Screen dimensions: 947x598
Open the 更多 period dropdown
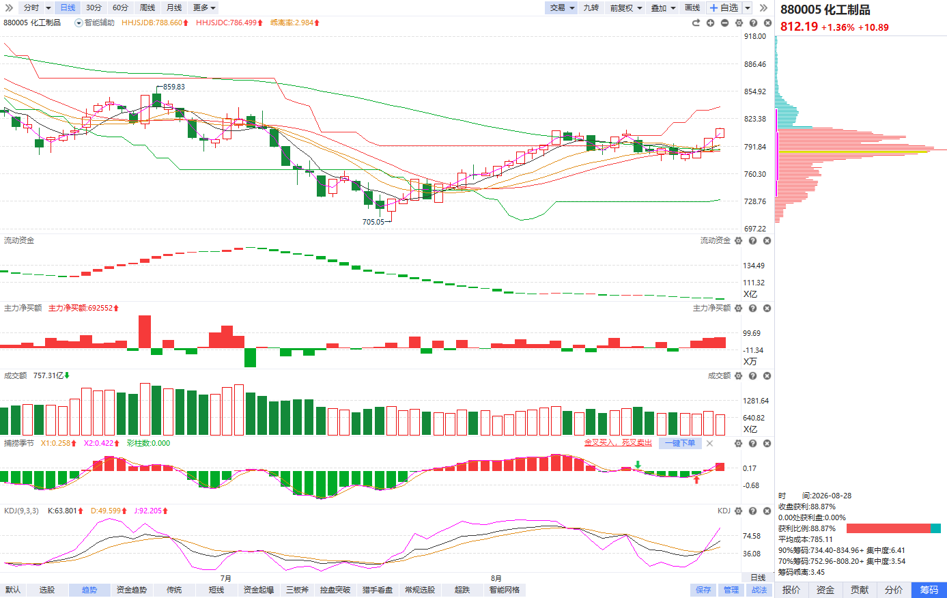point(204,8)
